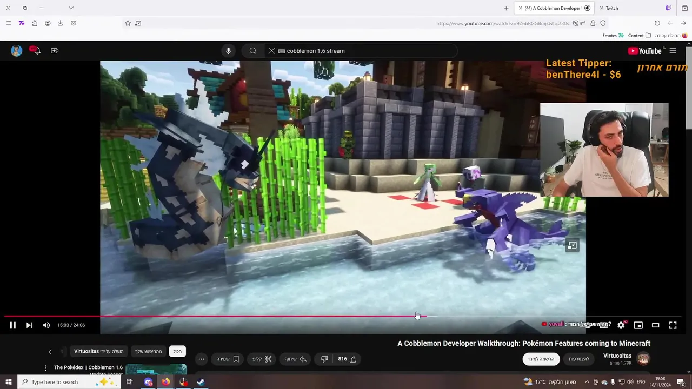Click the expand overlay icon on video
Viewport: 692px width, 389px height.
tap(572, 245)
